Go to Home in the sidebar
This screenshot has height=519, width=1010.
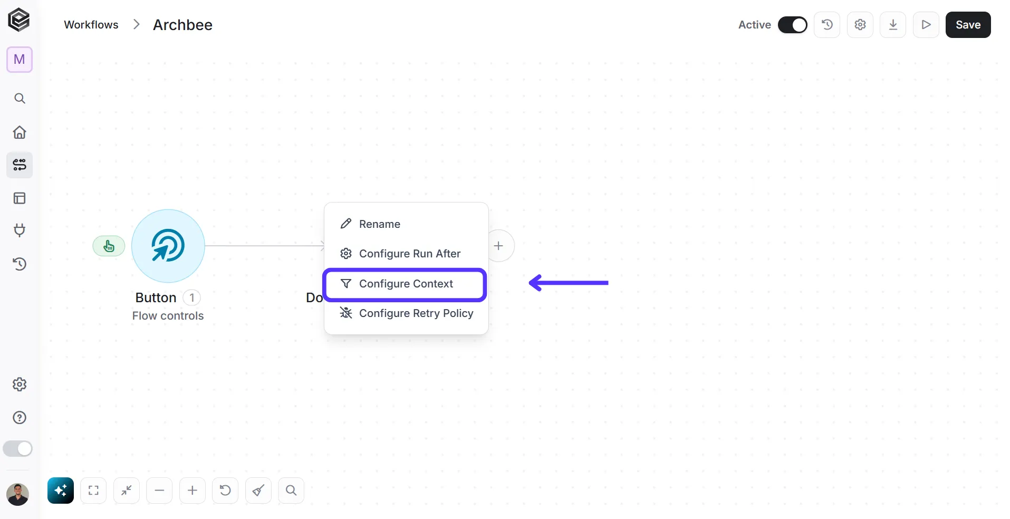pos(20,132)
